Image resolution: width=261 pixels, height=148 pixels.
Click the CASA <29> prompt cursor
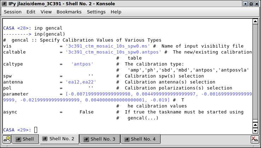point(36,130)
